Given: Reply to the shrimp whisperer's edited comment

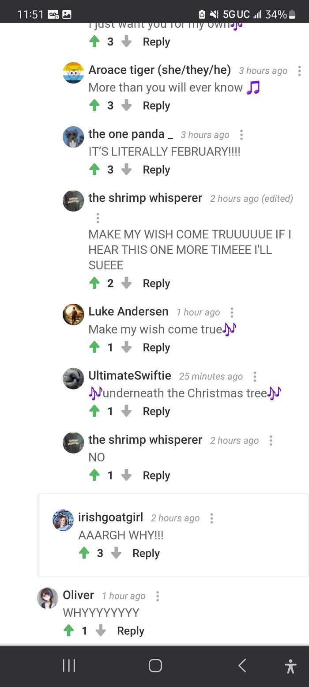Looking at the screenshot, I should tap(156, 283).
